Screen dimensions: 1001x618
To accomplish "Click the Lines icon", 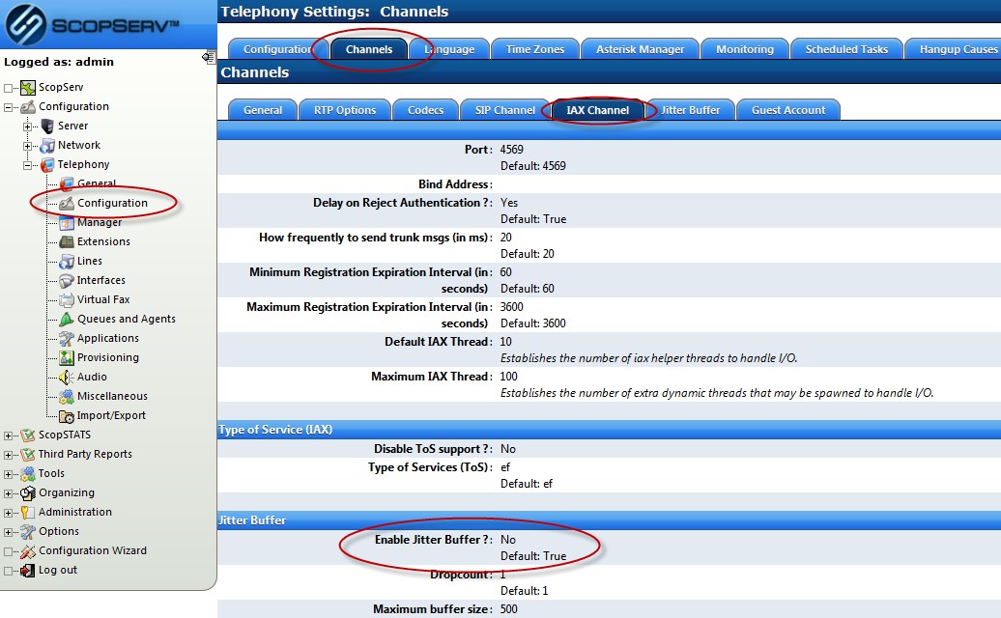I will pos(67,262).
